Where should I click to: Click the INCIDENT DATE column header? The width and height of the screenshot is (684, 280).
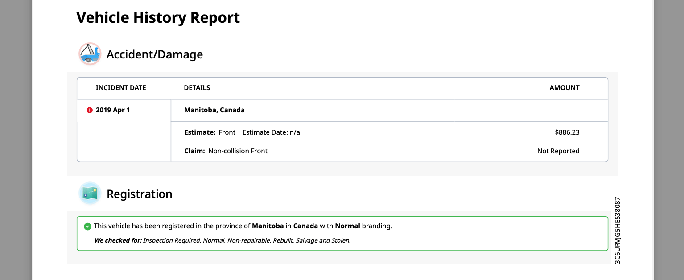coord(121,88)
